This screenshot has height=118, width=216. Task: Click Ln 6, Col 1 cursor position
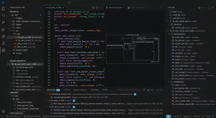click(x=176, y=116)
